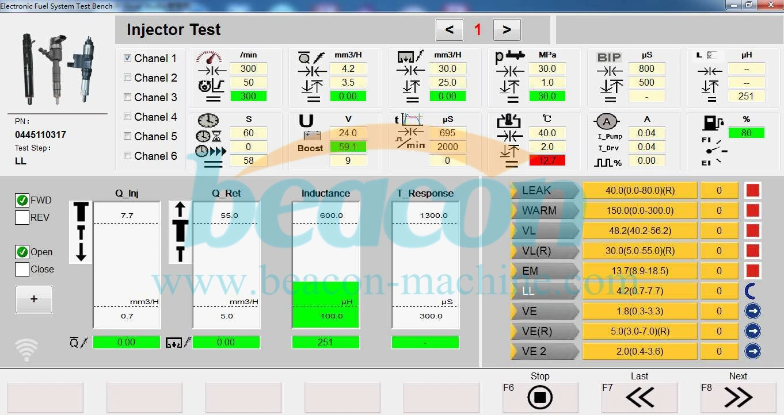Click the ammeter current icon

[x=607, y=121]
